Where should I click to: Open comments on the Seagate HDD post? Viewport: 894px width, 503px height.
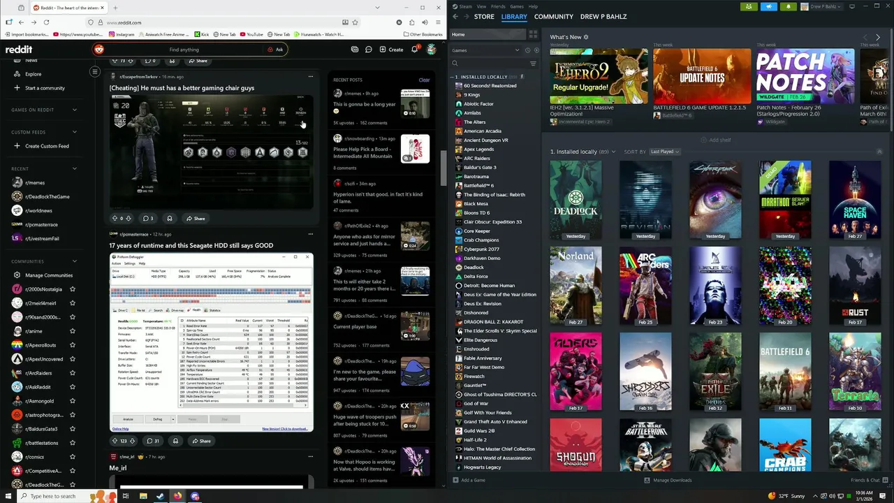point(152,441)
